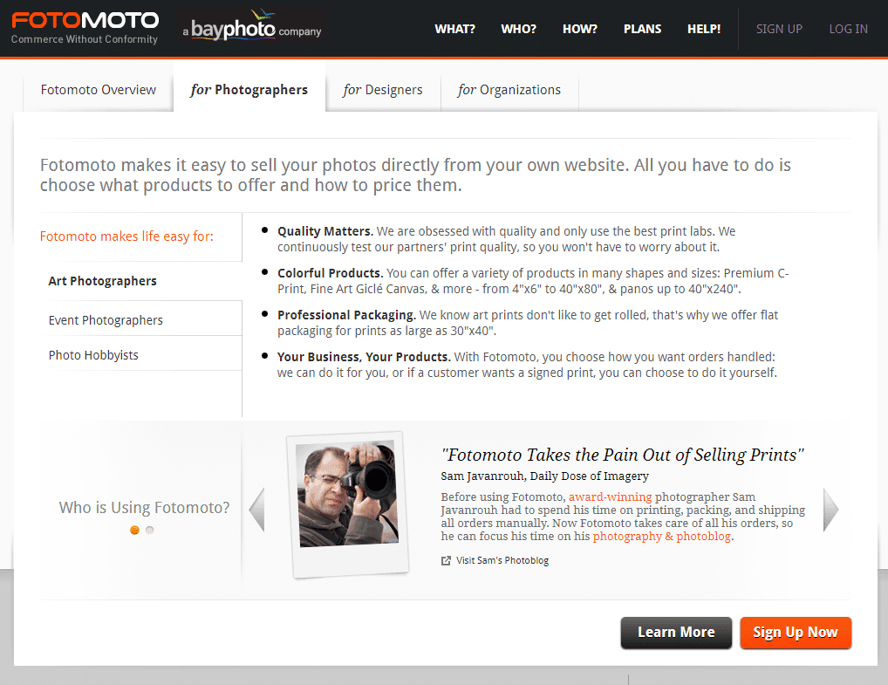Screen dimensions: 888x685
Task: Click the Learn More button
Action: pyautogui.click(x=676, y=633)
